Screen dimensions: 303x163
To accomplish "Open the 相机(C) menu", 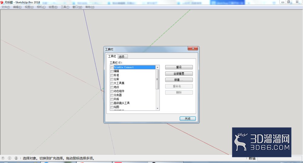I will click(41, 7).
